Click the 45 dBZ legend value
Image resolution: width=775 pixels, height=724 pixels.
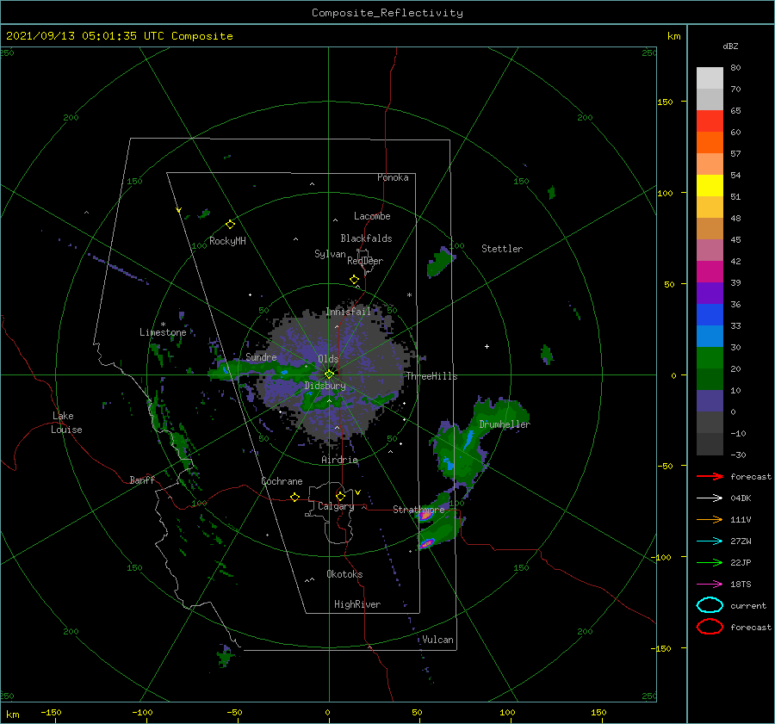point(735,239)
